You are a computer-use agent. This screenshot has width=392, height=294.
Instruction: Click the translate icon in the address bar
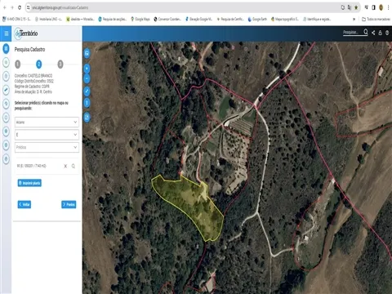click(350, 7)
